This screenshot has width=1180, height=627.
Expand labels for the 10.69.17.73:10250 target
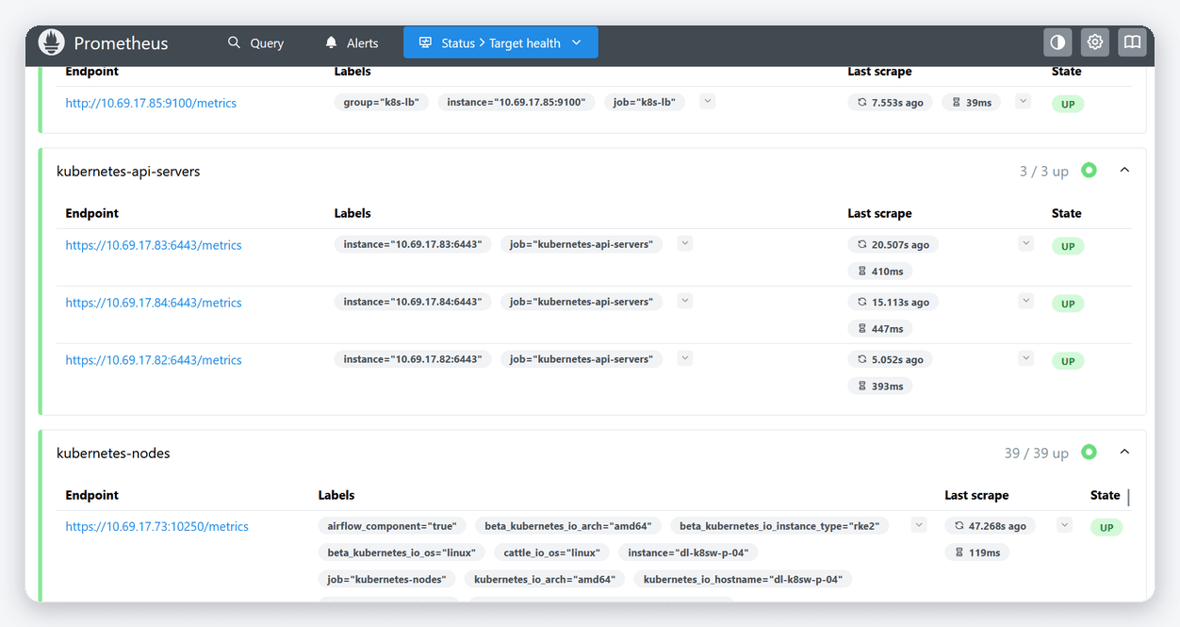[x=919, y=524]
